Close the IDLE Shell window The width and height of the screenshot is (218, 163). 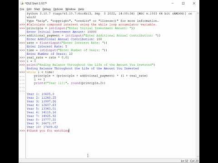(194, 3)
